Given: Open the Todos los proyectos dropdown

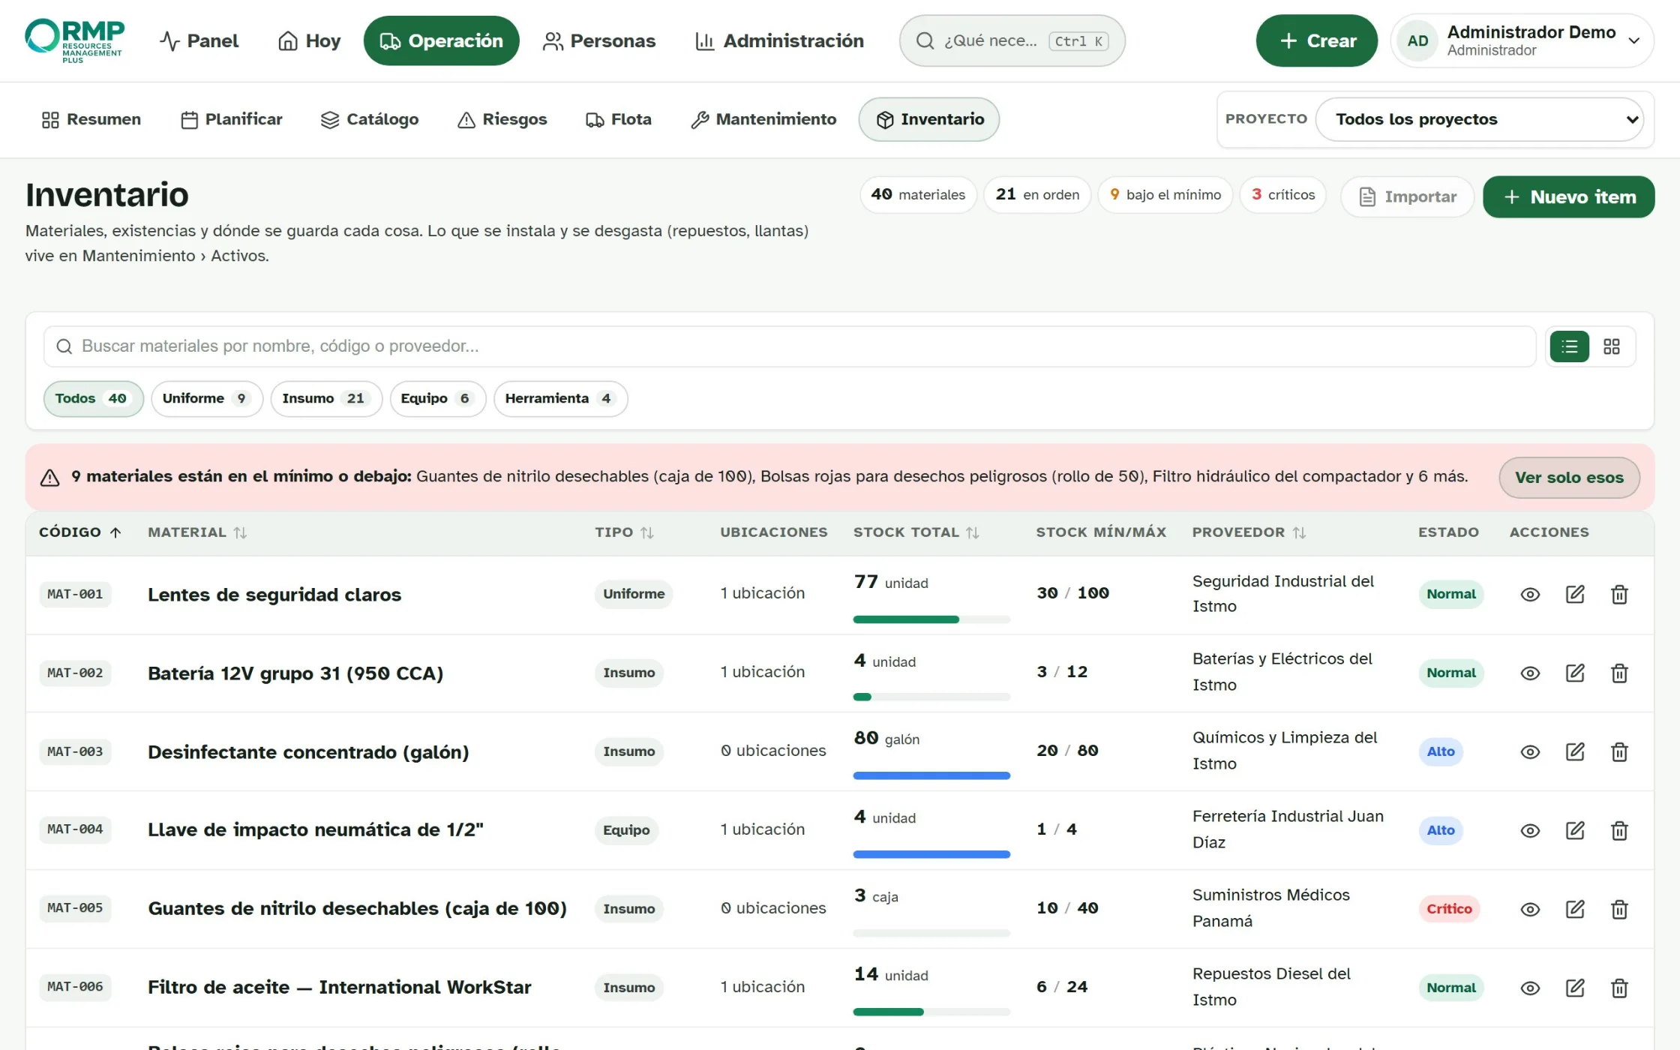Looking at the screenshot, I should pos(1480,119).
